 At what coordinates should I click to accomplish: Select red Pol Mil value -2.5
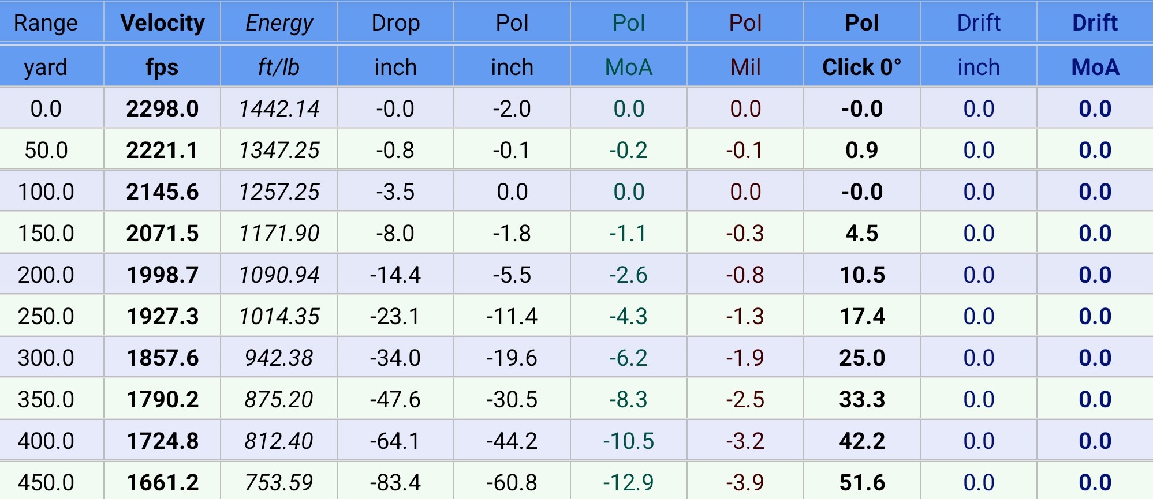click(745, 399)
